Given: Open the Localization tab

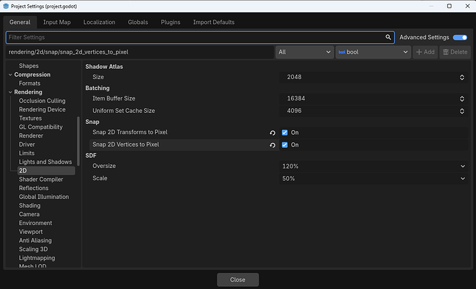Looking at the screenshot, I should tap(99, 22).
